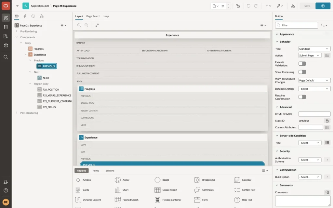Click the sidebar search magnifier icon
This screenshot has height=208, width=333.
click(x=6, y=57)
